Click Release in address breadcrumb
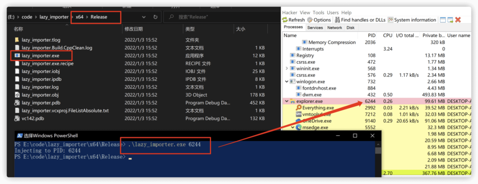 click(x=99, y=17)
